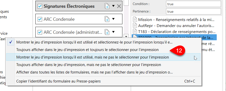Remove Signatures Électroniques with the X icon
The image size is (226, 91).
pos(119,6)
